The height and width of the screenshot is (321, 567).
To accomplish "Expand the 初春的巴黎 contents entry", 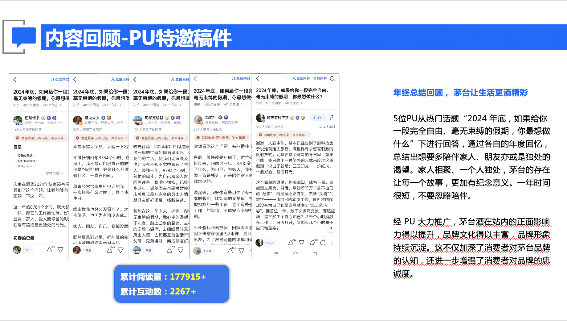I will [x=26, y=156].
